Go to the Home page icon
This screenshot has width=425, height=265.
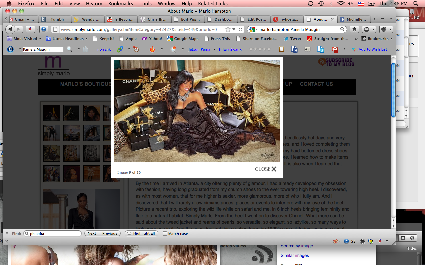[354, 29]
